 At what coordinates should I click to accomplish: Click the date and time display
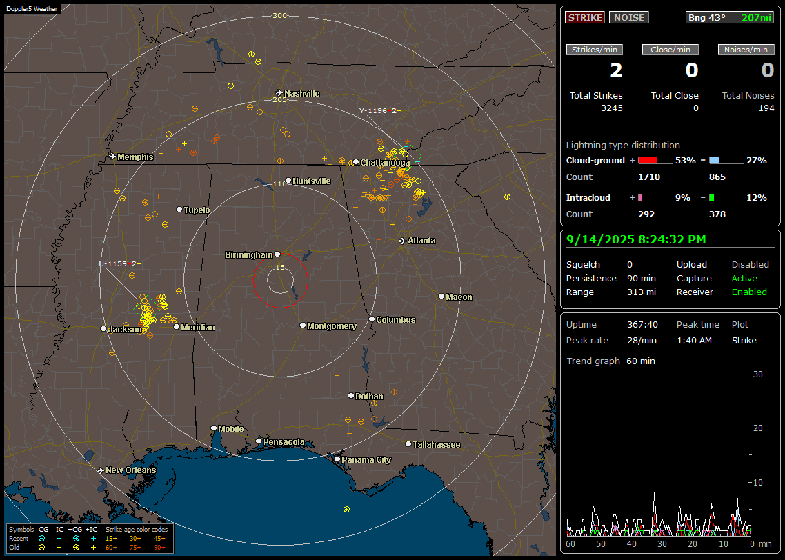point(636,240)
